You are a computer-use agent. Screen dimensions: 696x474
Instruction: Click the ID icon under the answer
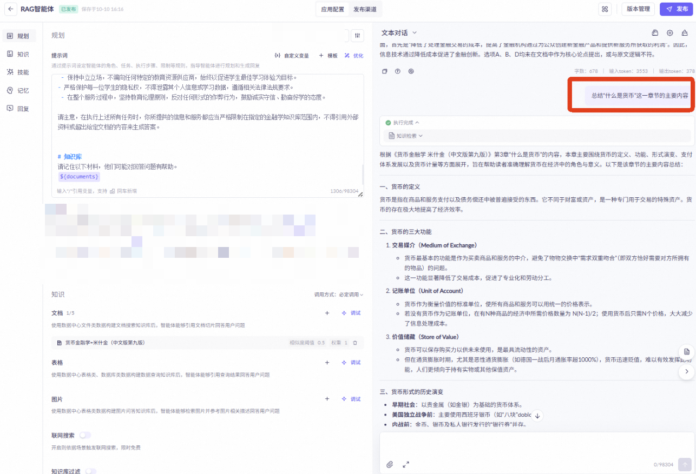point(411,71)
